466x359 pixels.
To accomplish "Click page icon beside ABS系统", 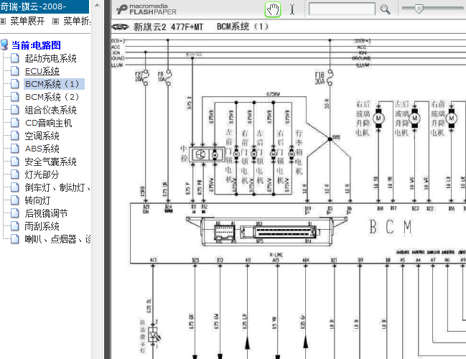I will (15, 149).
